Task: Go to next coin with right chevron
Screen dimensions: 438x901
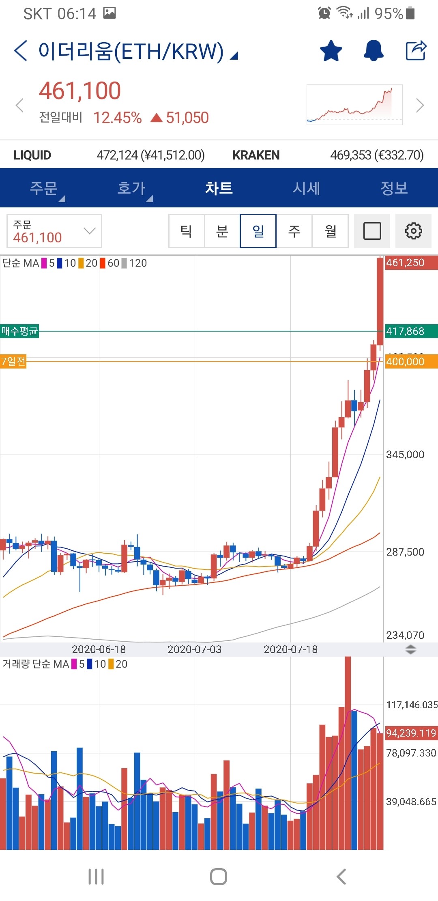Action: pos(420,106)
